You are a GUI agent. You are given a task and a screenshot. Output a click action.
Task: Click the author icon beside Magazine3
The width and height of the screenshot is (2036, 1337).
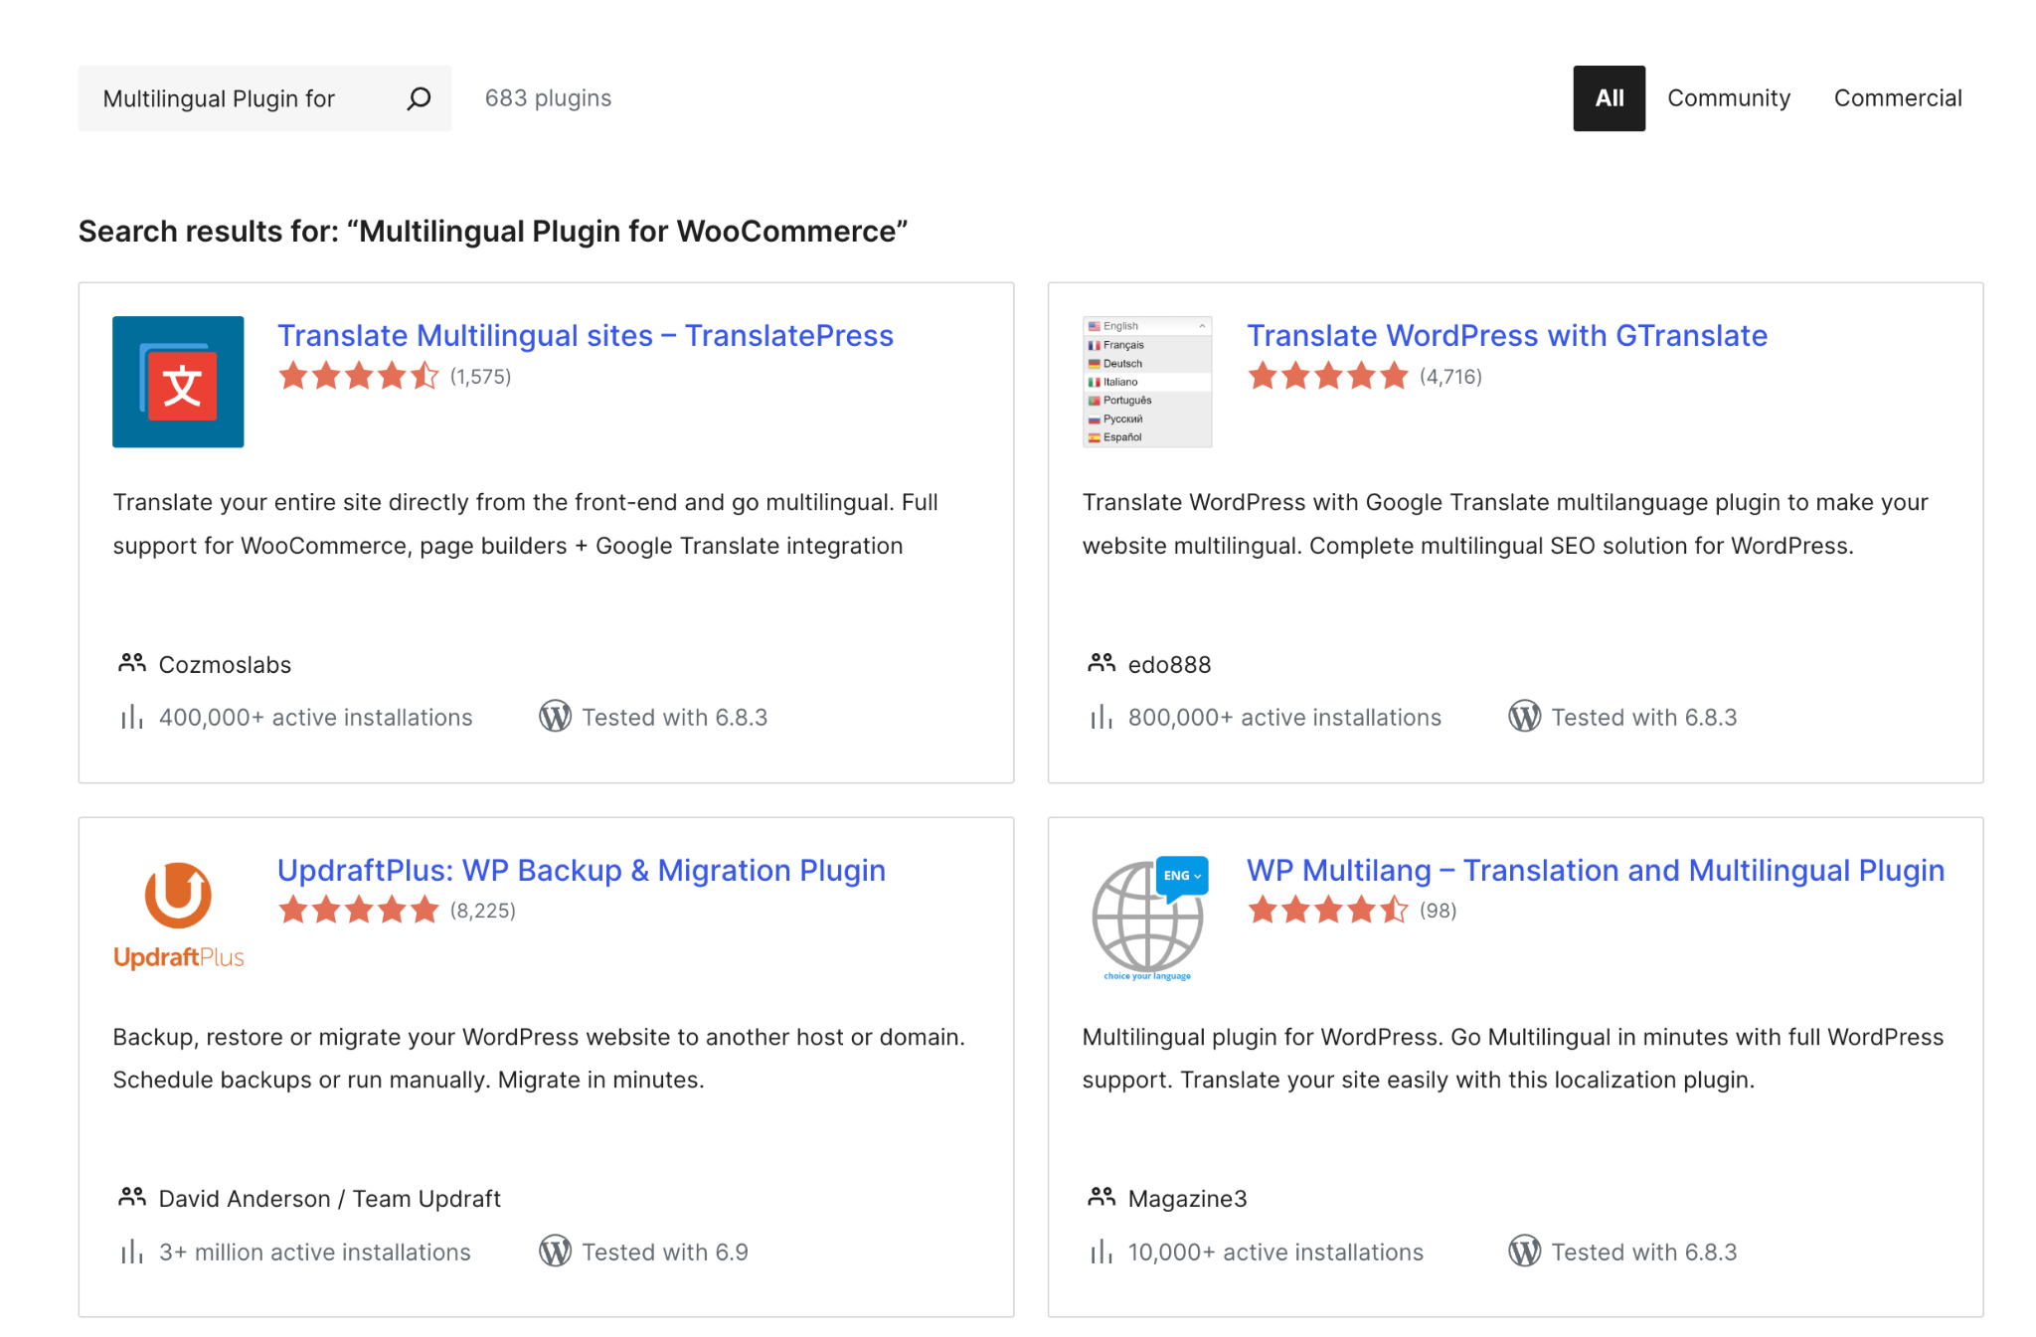pyautogui.click(x=1101, y=1198)
